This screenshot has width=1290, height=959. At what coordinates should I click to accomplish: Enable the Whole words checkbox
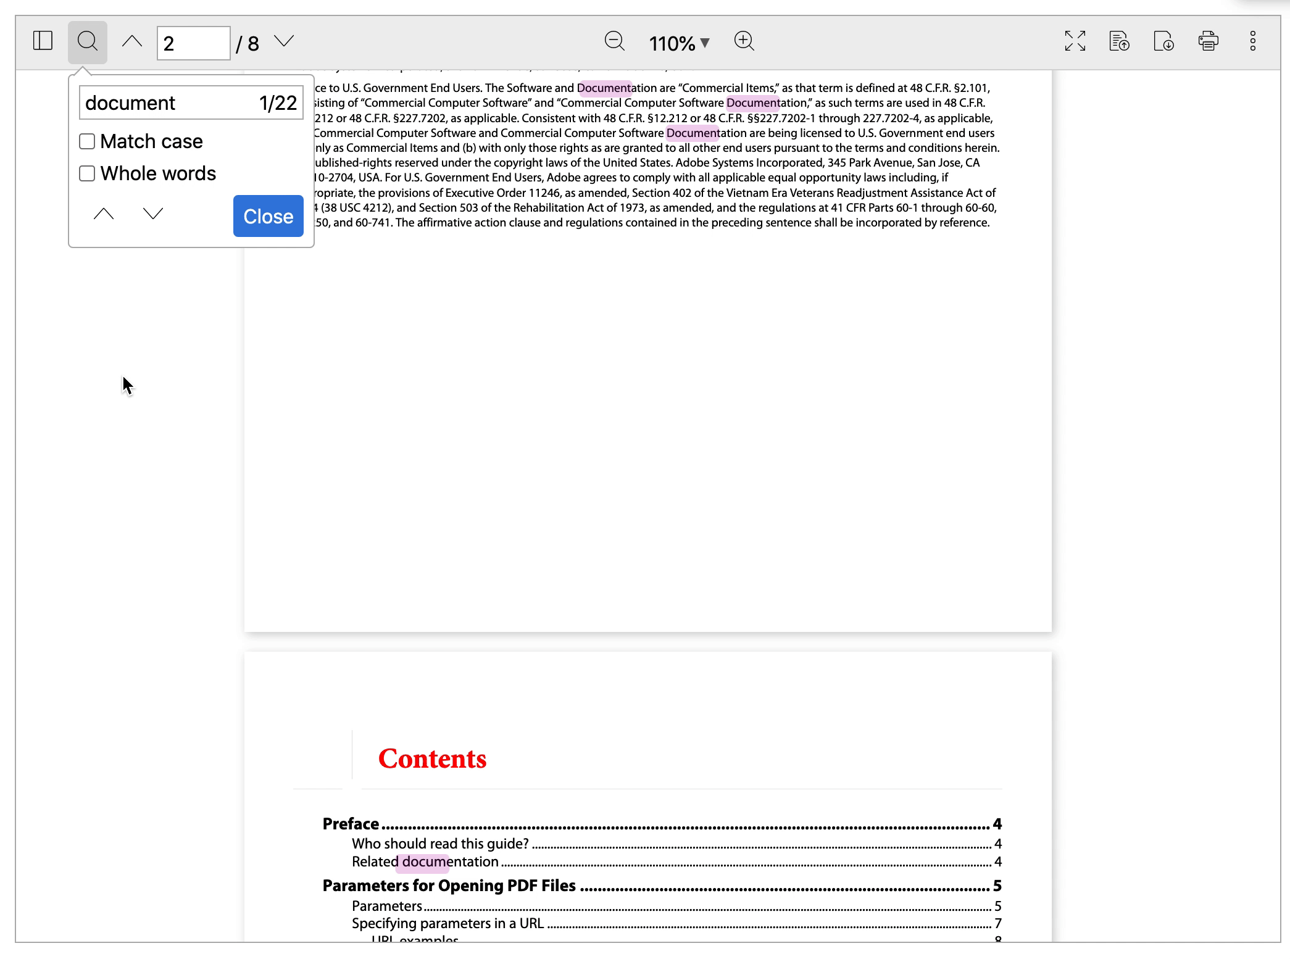click(x=87, y=173)
